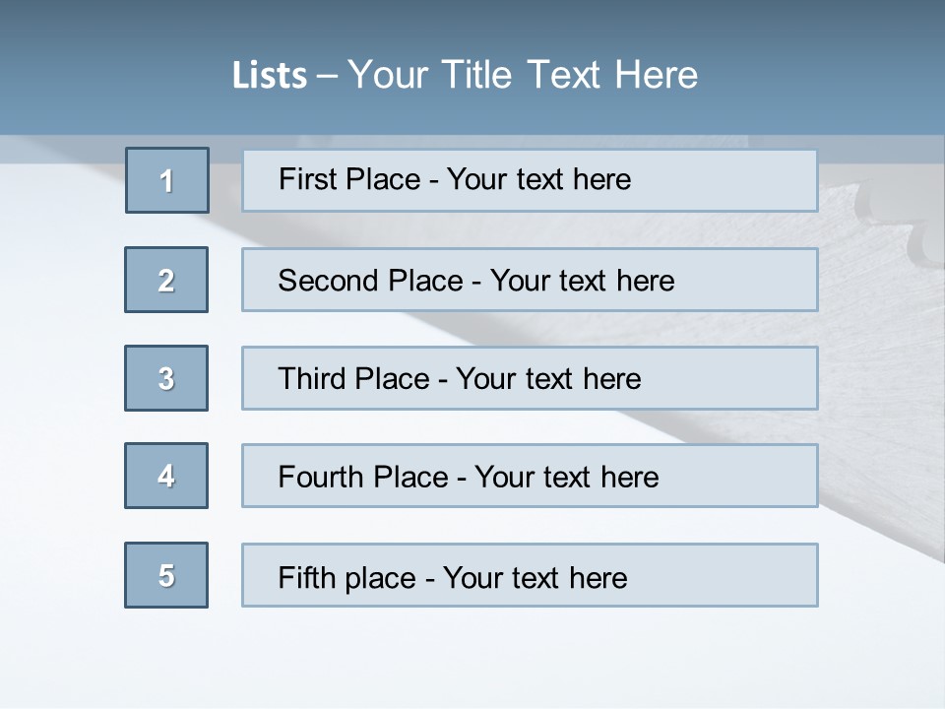Select the number 4 square
The image size is (945, 709).
pos(166,476)
